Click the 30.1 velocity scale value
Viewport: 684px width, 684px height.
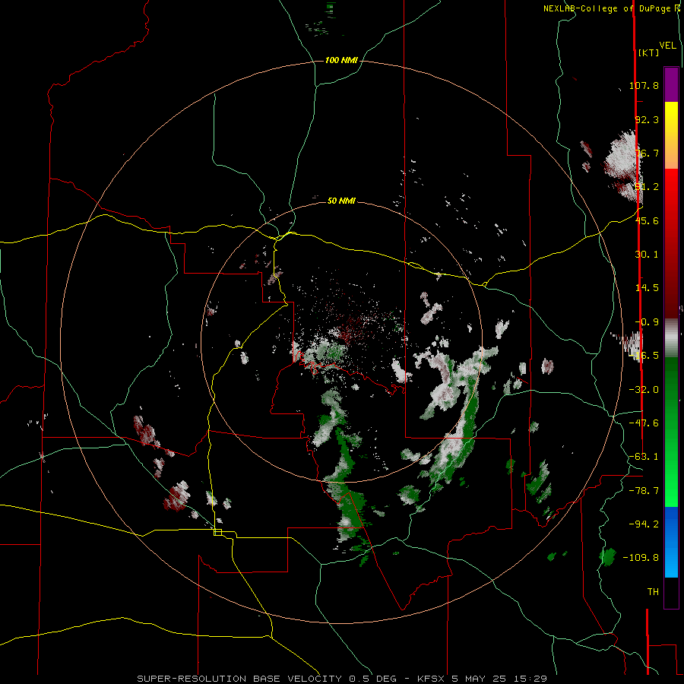(x=647, y=255)
